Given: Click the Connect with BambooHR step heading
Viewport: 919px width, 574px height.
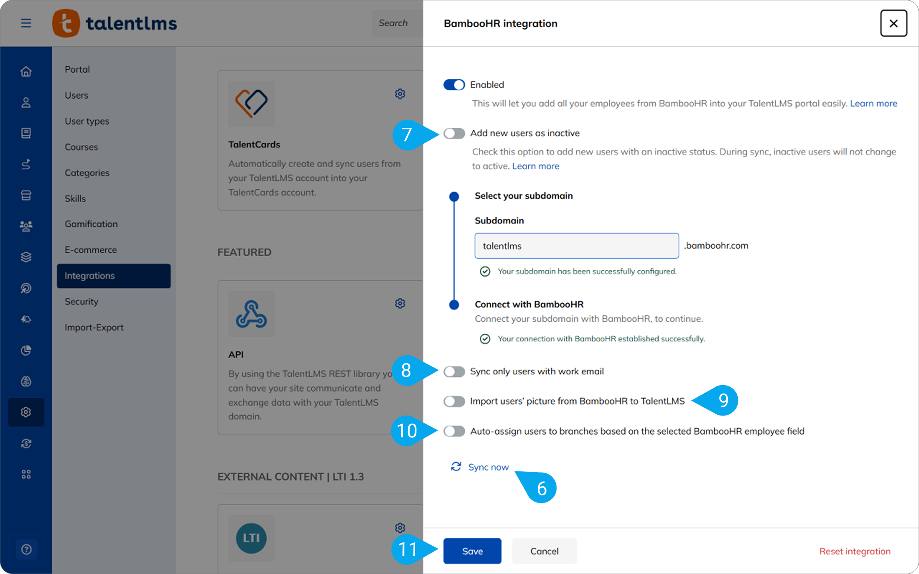Looking at the screenshot, I should point(529,304).
